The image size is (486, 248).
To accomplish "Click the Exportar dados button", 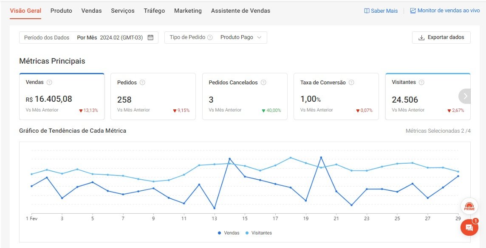I will tap(441, 37).
